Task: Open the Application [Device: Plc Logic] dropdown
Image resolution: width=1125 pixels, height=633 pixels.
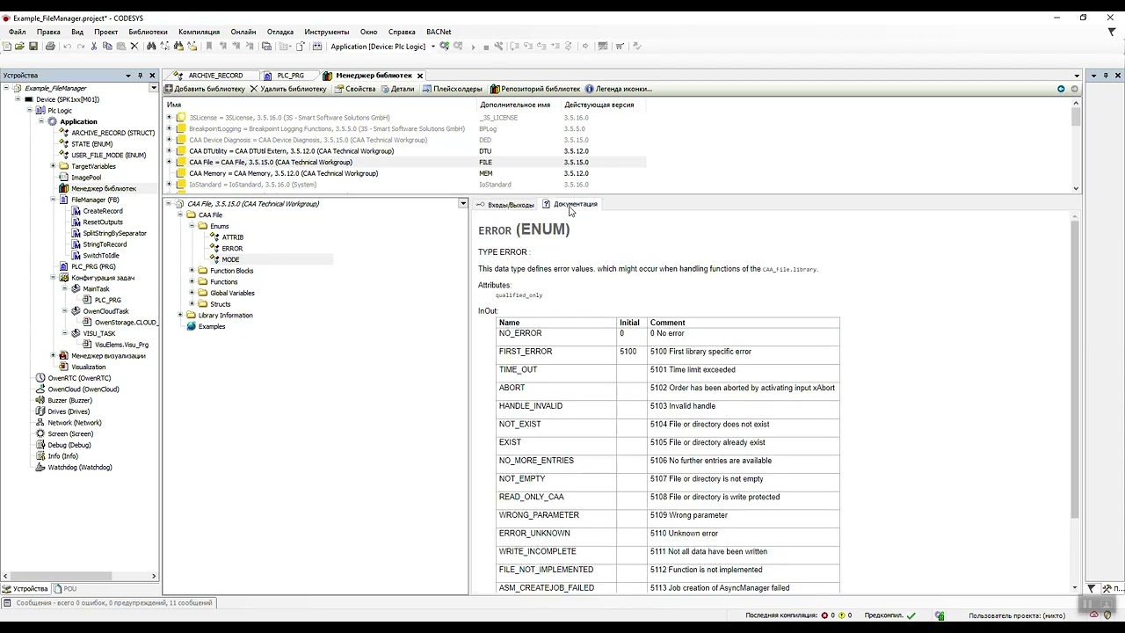Action: (x=432, y=47)
